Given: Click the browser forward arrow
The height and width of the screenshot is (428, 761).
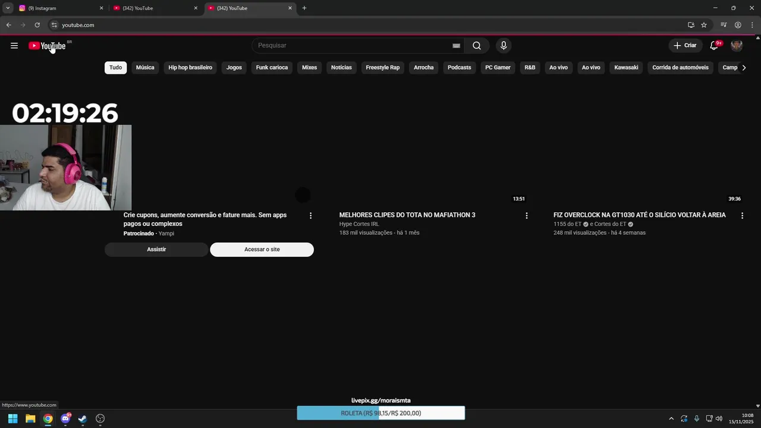Looking at the screenshot, I should (23, 25).
